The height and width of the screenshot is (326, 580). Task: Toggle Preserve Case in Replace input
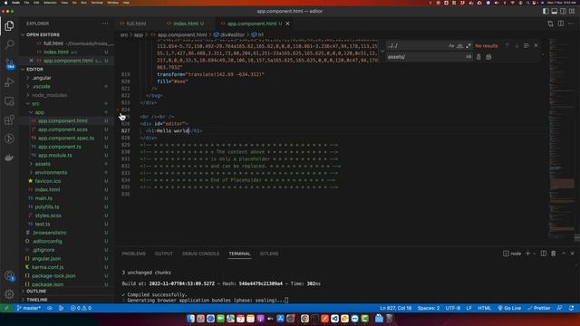click(469, 57)
